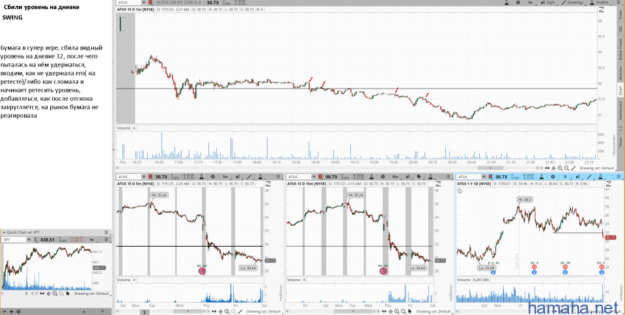Switch to the Buttons side tab
The width and height of the screenshot is (625, 315).
(x=620, y=73)
